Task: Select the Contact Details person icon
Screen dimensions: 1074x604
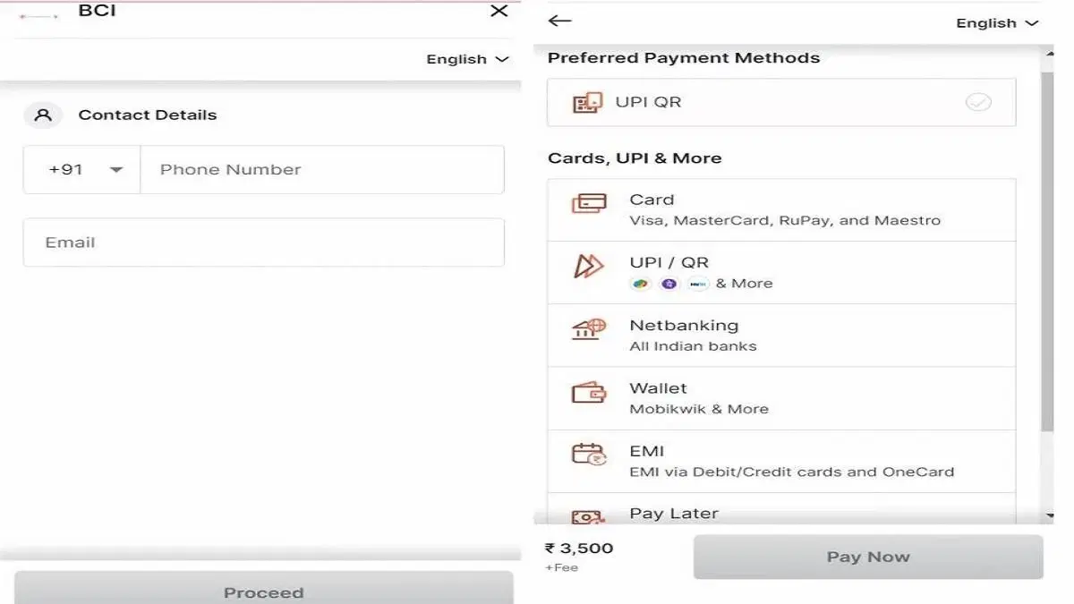Action: 43,115
